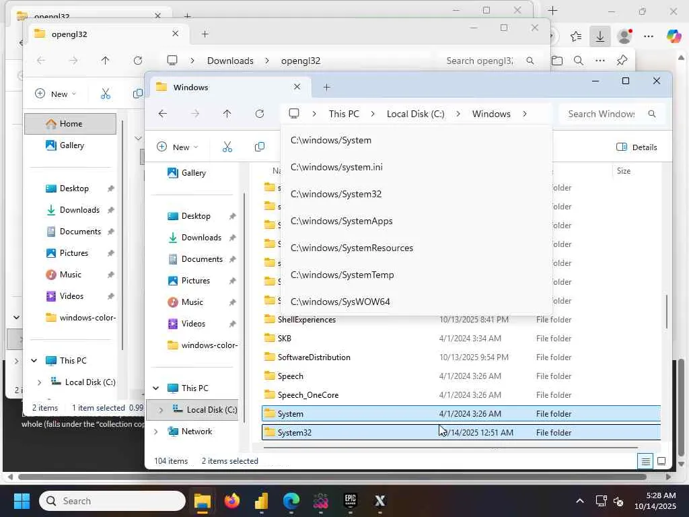The image size is (689, 517).
Task: Click the file list horizontal scrollbar
Action: [x=450, y=448]
